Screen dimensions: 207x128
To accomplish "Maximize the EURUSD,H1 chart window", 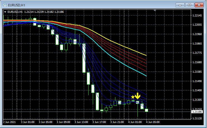I will tap(189, 5).
